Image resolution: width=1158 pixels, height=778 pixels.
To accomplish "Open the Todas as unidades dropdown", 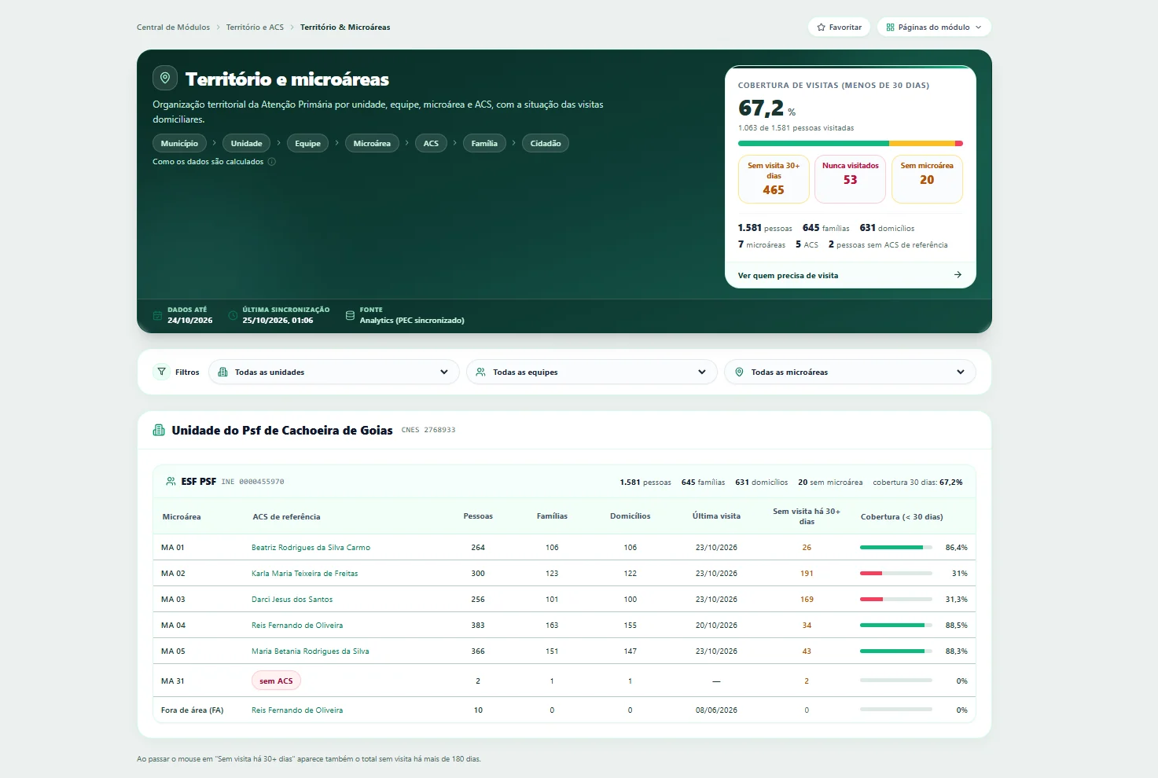I will (x=334, y=372).
